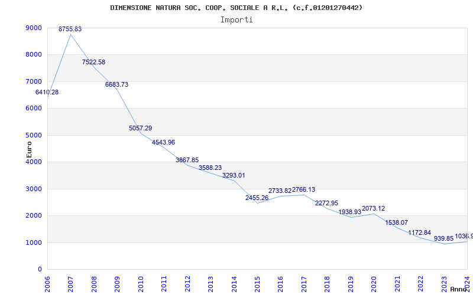Click the Anno x-axis title
This screenshot has height=295, width=473.
(458, 289)
